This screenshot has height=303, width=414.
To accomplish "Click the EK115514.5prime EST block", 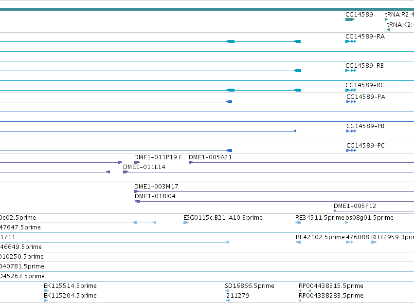I will tap(46, 291).
